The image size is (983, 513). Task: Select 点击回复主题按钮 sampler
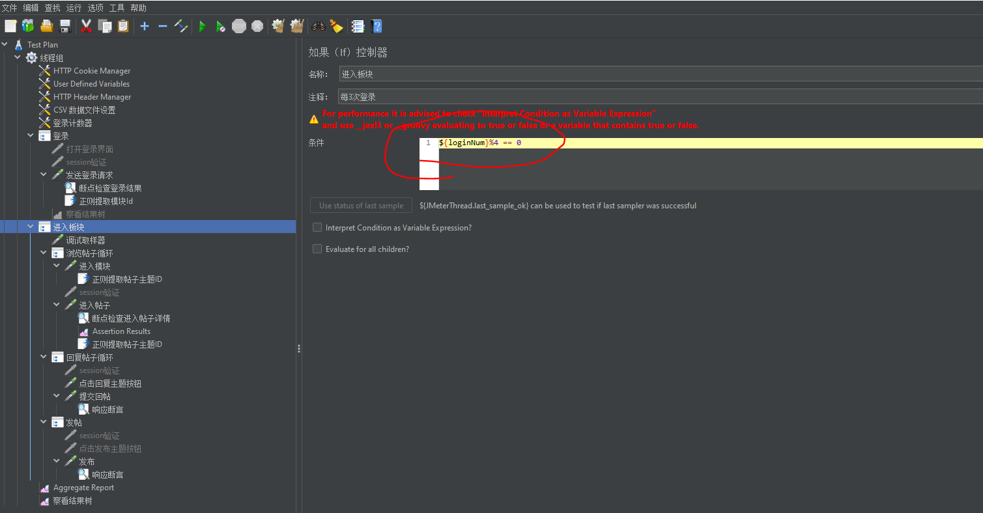pyautogui.click(x=110, y=383)
